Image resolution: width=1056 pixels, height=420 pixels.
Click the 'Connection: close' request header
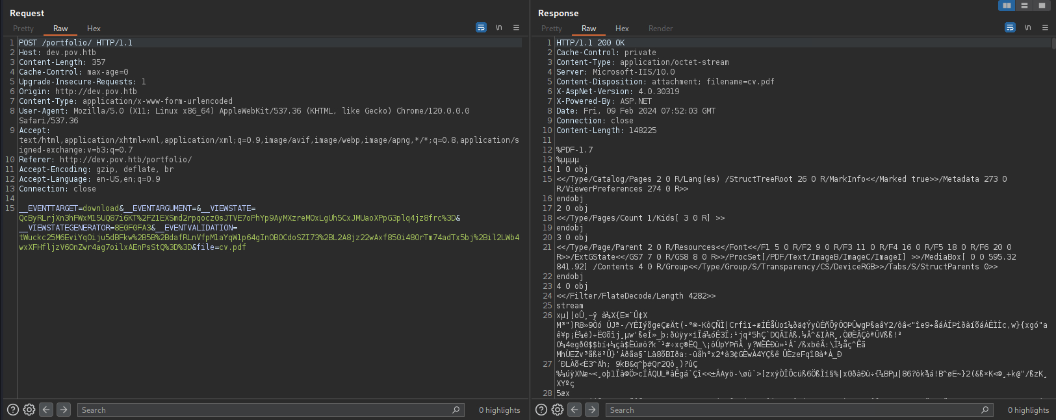(x=57, y=189)
